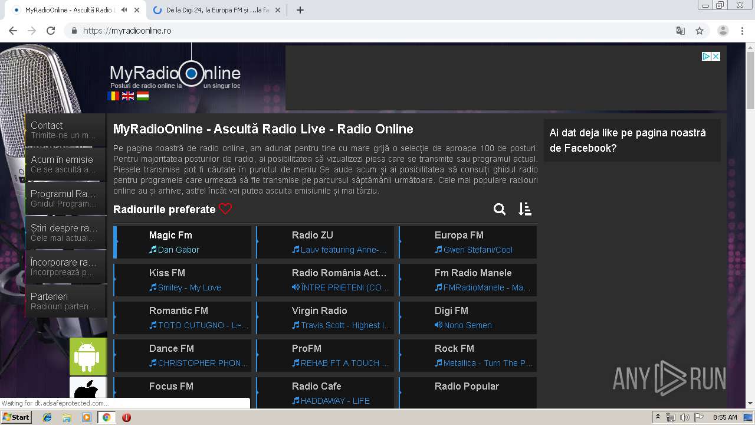
Task: Switch to the Digi 24 Europa FM tab
Action: tap(216, 10)
